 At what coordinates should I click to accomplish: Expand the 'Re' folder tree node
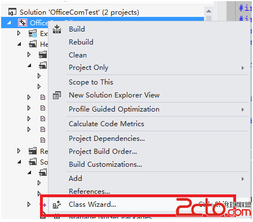coord(19,151)
